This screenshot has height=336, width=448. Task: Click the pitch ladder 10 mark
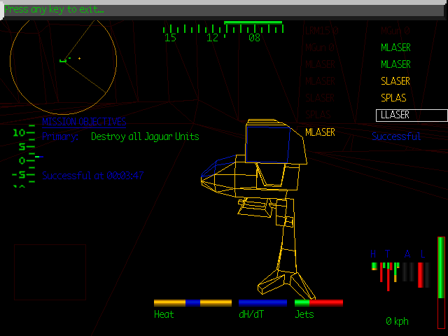(19, 132)
